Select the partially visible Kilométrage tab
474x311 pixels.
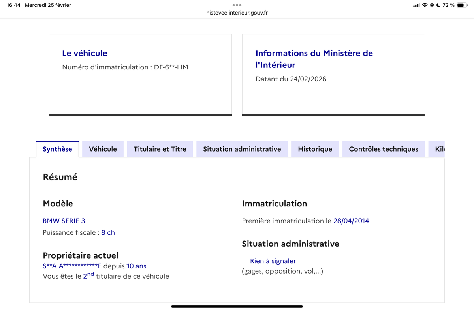pos(436,149)
